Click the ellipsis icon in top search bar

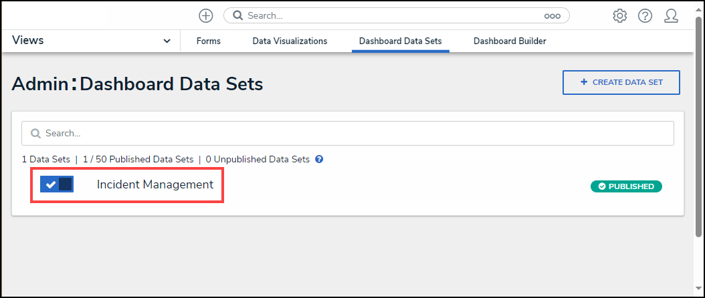552,15
